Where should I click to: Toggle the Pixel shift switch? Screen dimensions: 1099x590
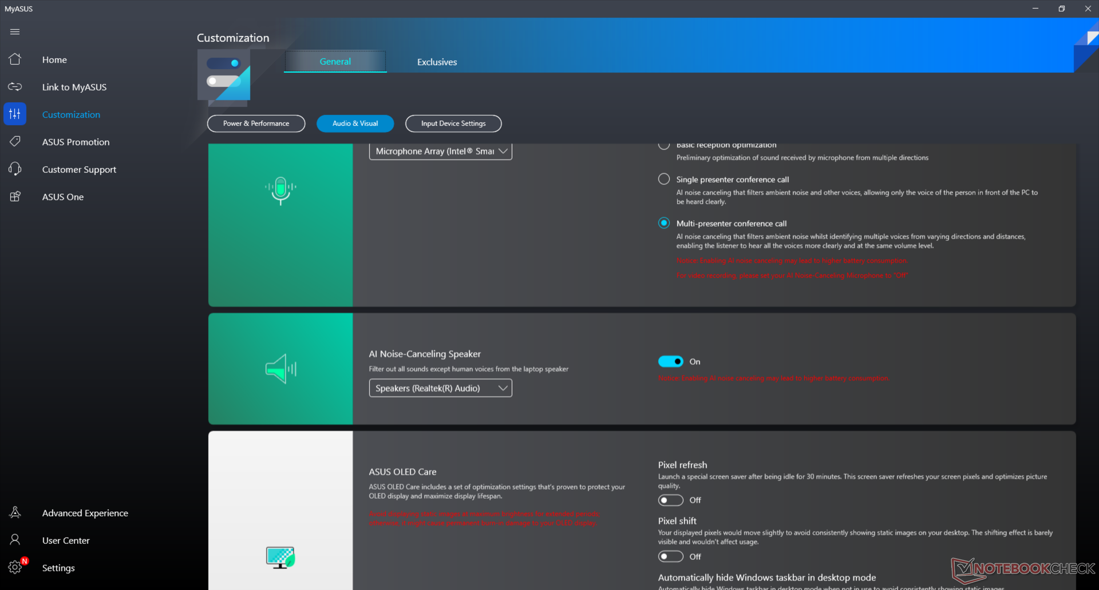point(671,556)
